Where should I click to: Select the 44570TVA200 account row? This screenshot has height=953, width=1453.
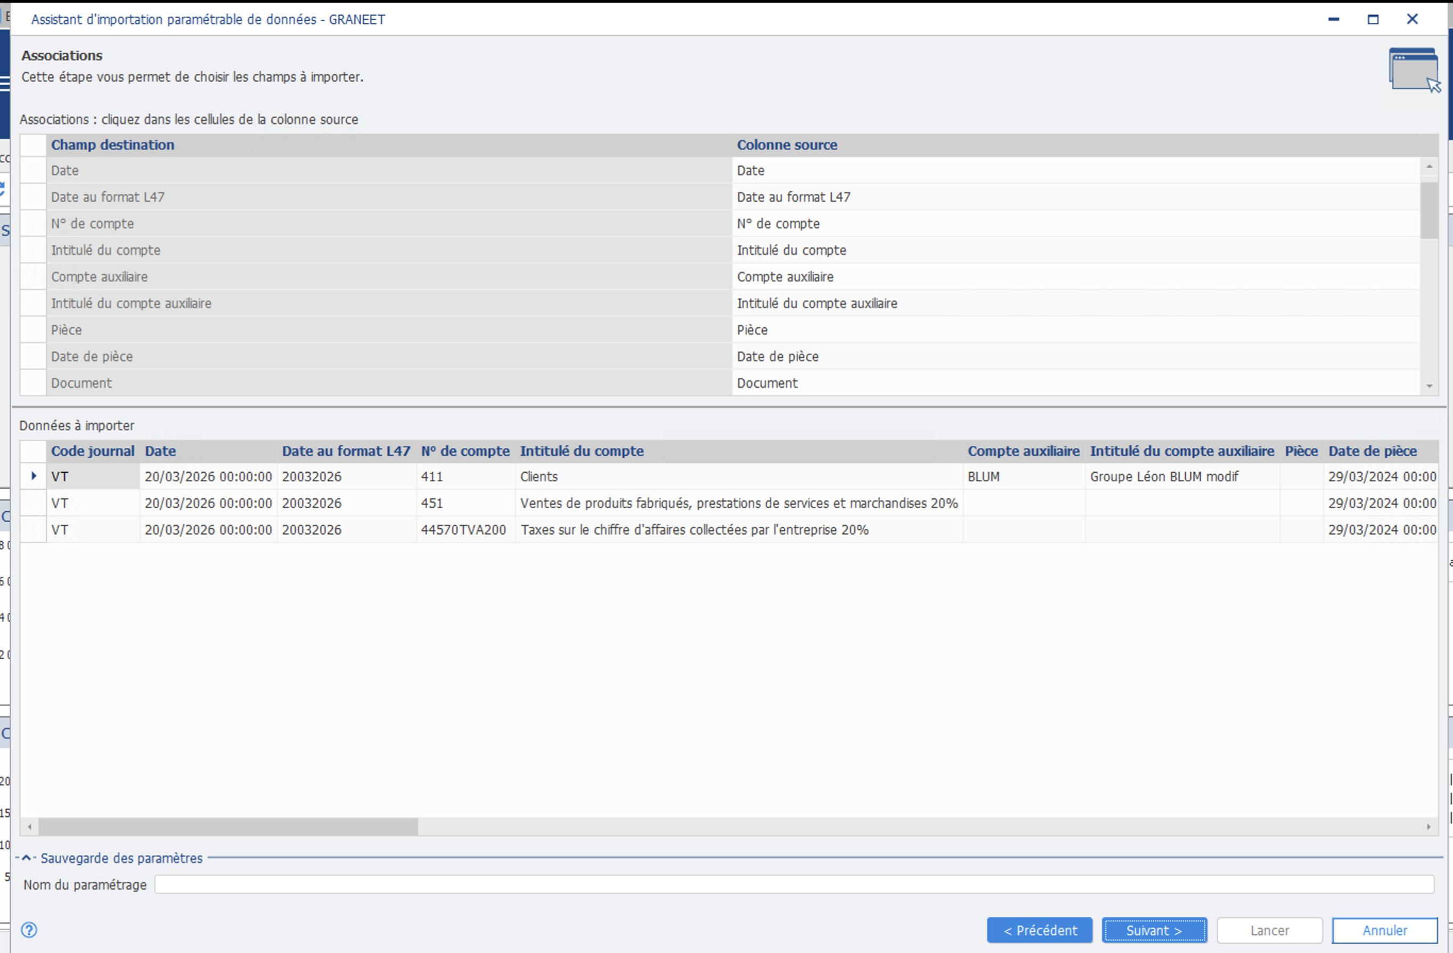point(463,530)
